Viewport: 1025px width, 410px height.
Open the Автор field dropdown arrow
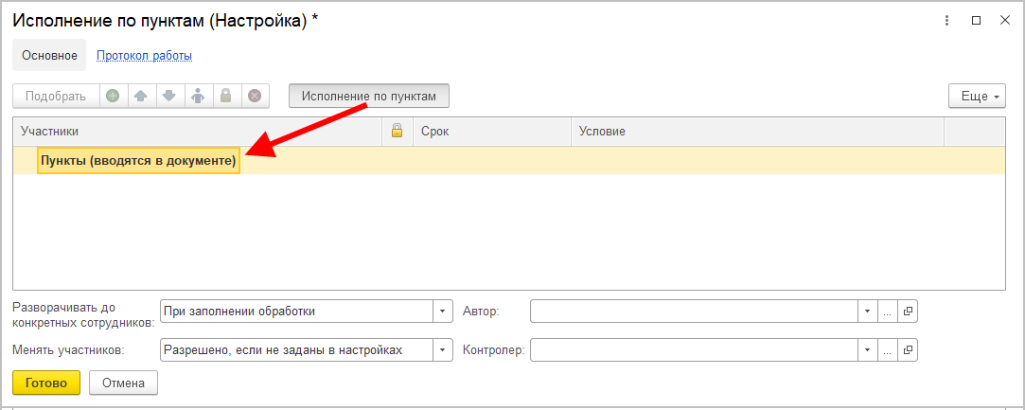[868, 311]
